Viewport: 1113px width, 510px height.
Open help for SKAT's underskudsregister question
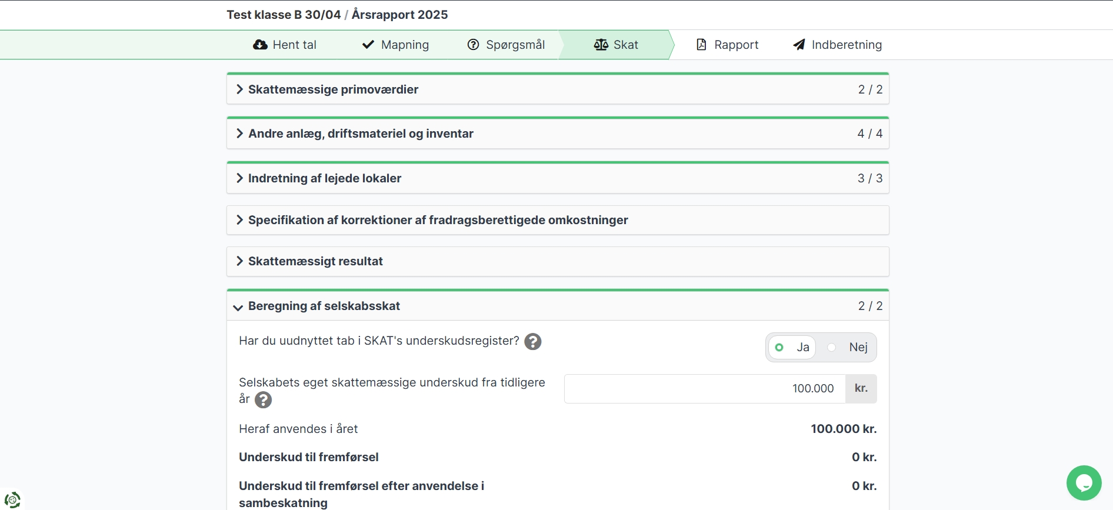point(533,342)
